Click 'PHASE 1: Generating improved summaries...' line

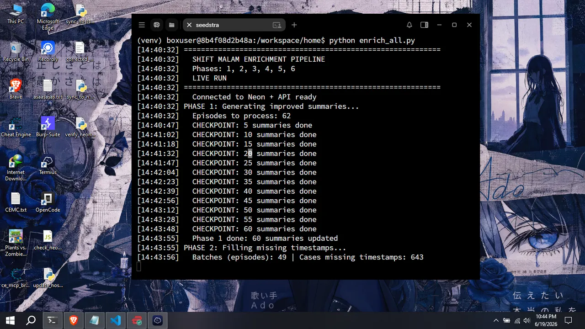[x=271, y=106]
